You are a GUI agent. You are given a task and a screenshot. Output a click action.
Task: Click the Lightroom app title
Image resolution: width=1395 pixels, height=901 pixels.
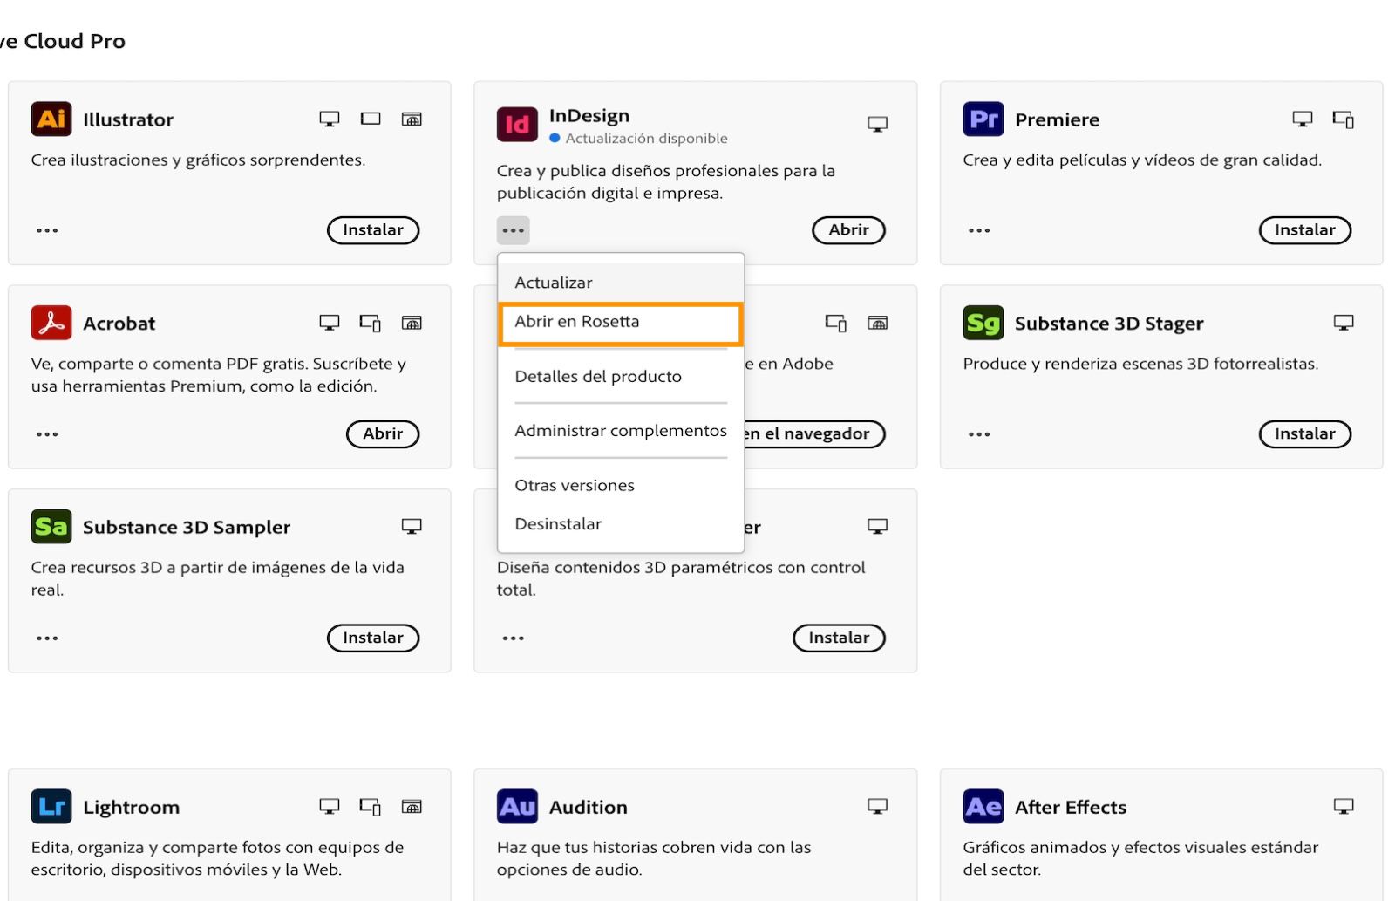point(132,808)
